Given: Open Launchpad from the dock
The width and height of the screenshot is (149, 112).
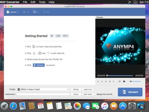Looking at the screenshot, I should click(x=4, y=106).
